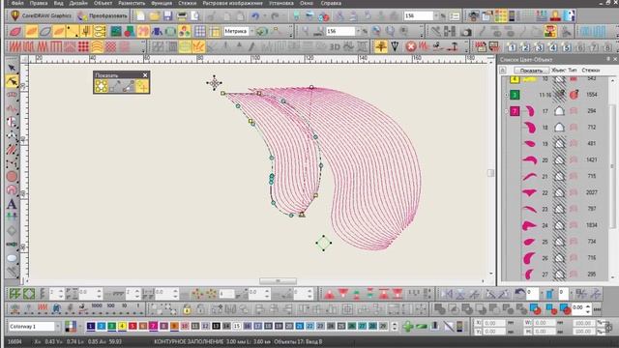Click the Преобразовать button
This screenshot has height=348, width=619.
[x=103, y=16]
